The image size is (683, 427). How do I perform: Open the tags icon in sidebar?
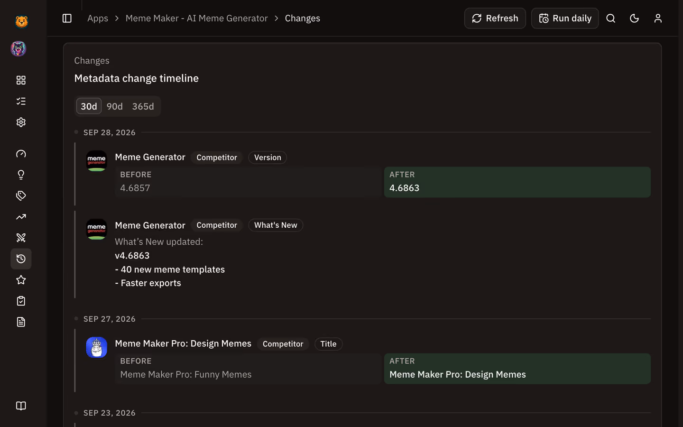pyautogui.click(x=21, y=195)
